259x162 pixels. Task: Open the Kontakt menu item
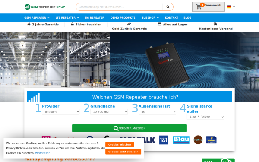point(171,18)
